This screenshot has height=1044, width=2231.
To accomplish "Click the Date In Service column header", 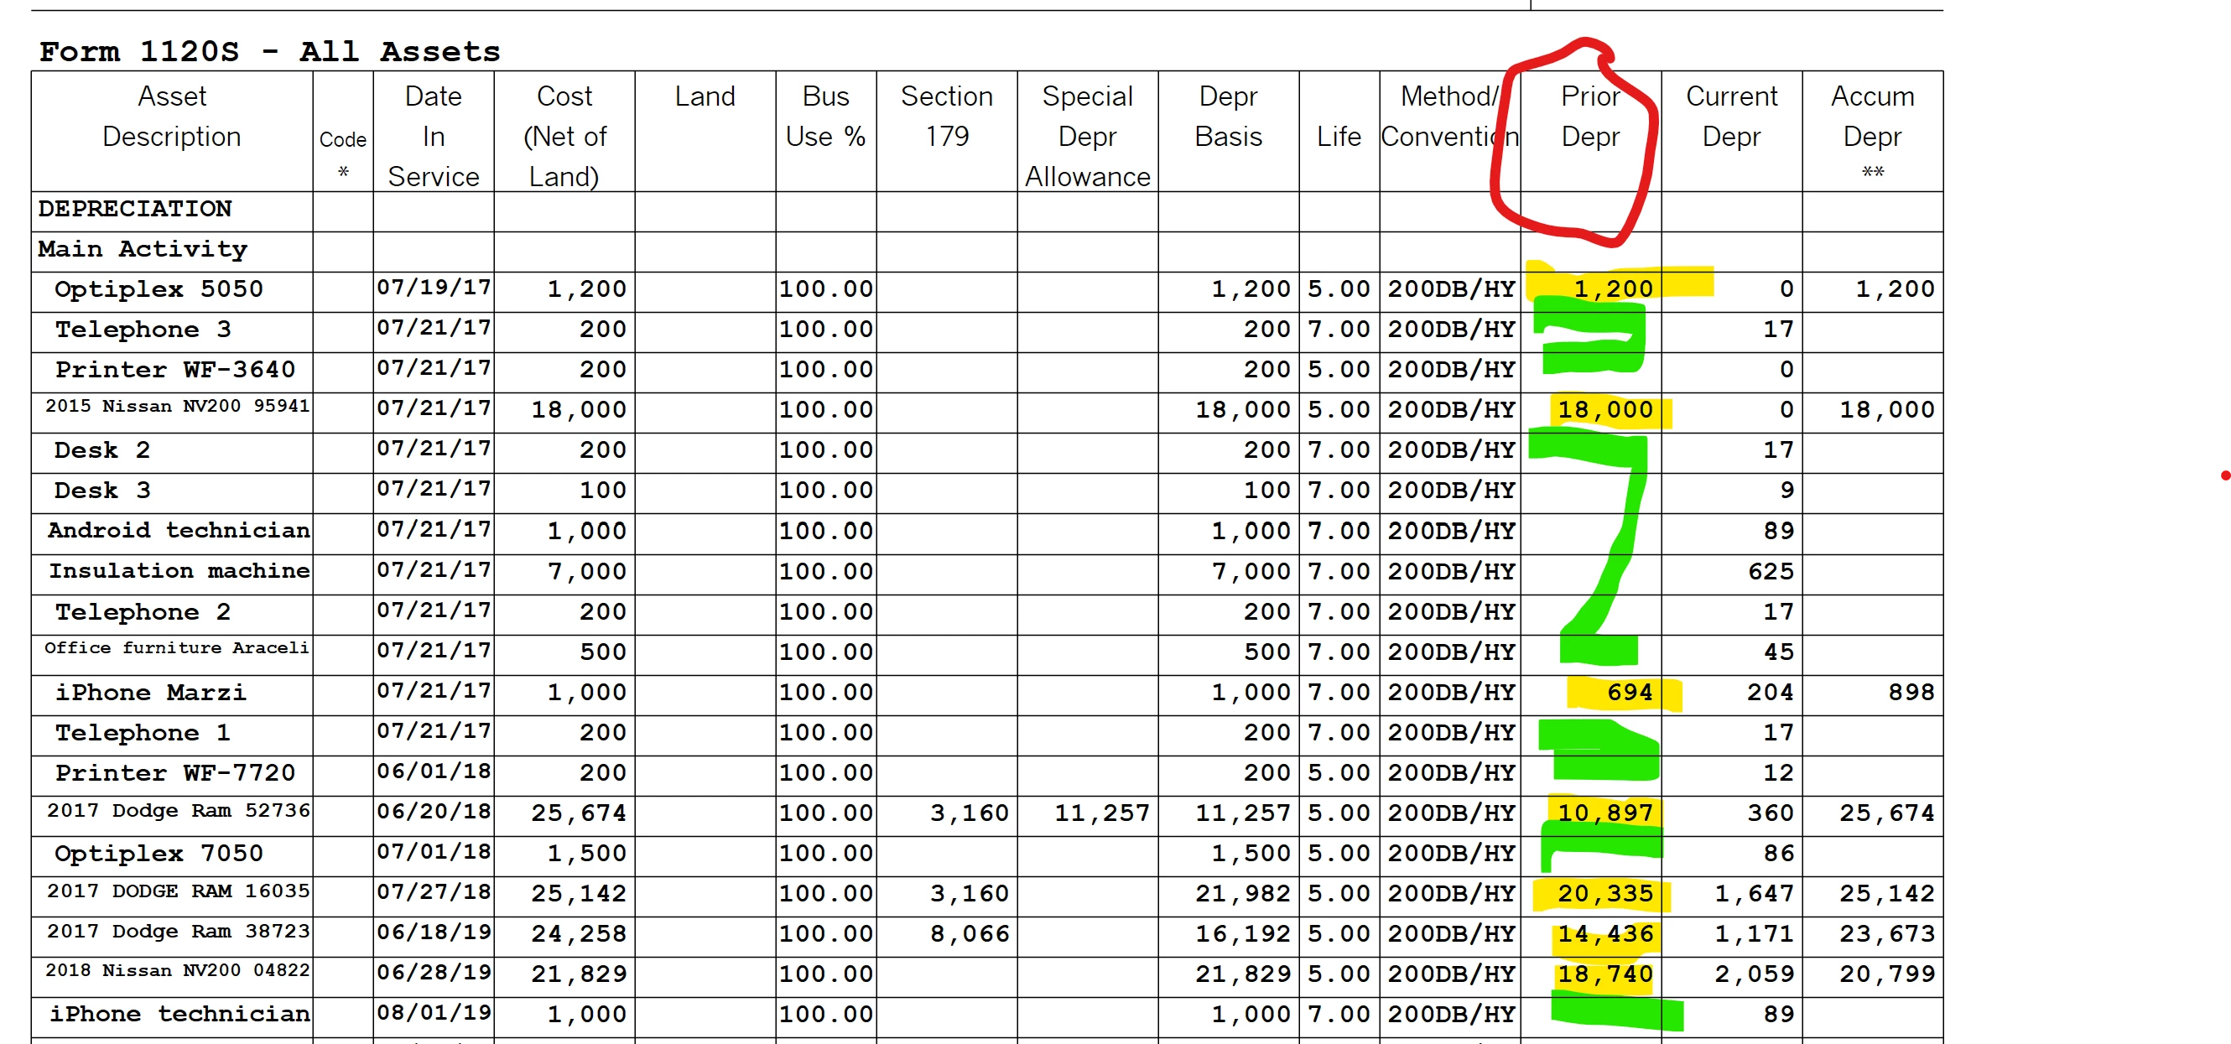I will pos(433,136).
